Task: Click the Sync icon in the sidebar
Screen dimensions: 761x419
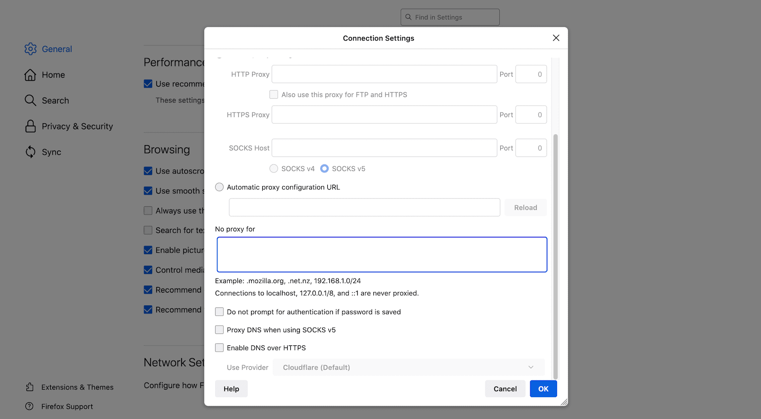Action: click(30, 152)
